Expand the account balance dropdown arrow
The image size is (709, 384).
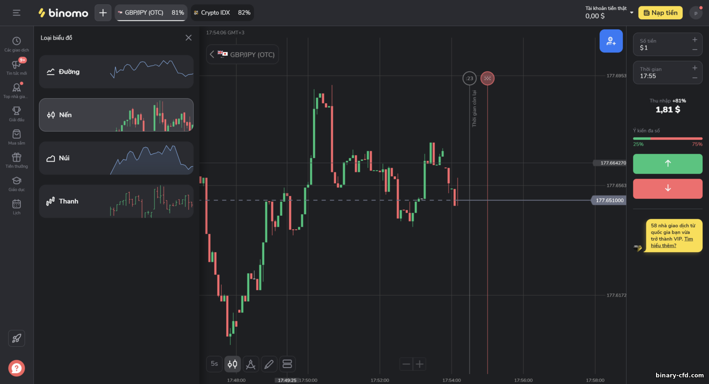click(x=631, y=13)
